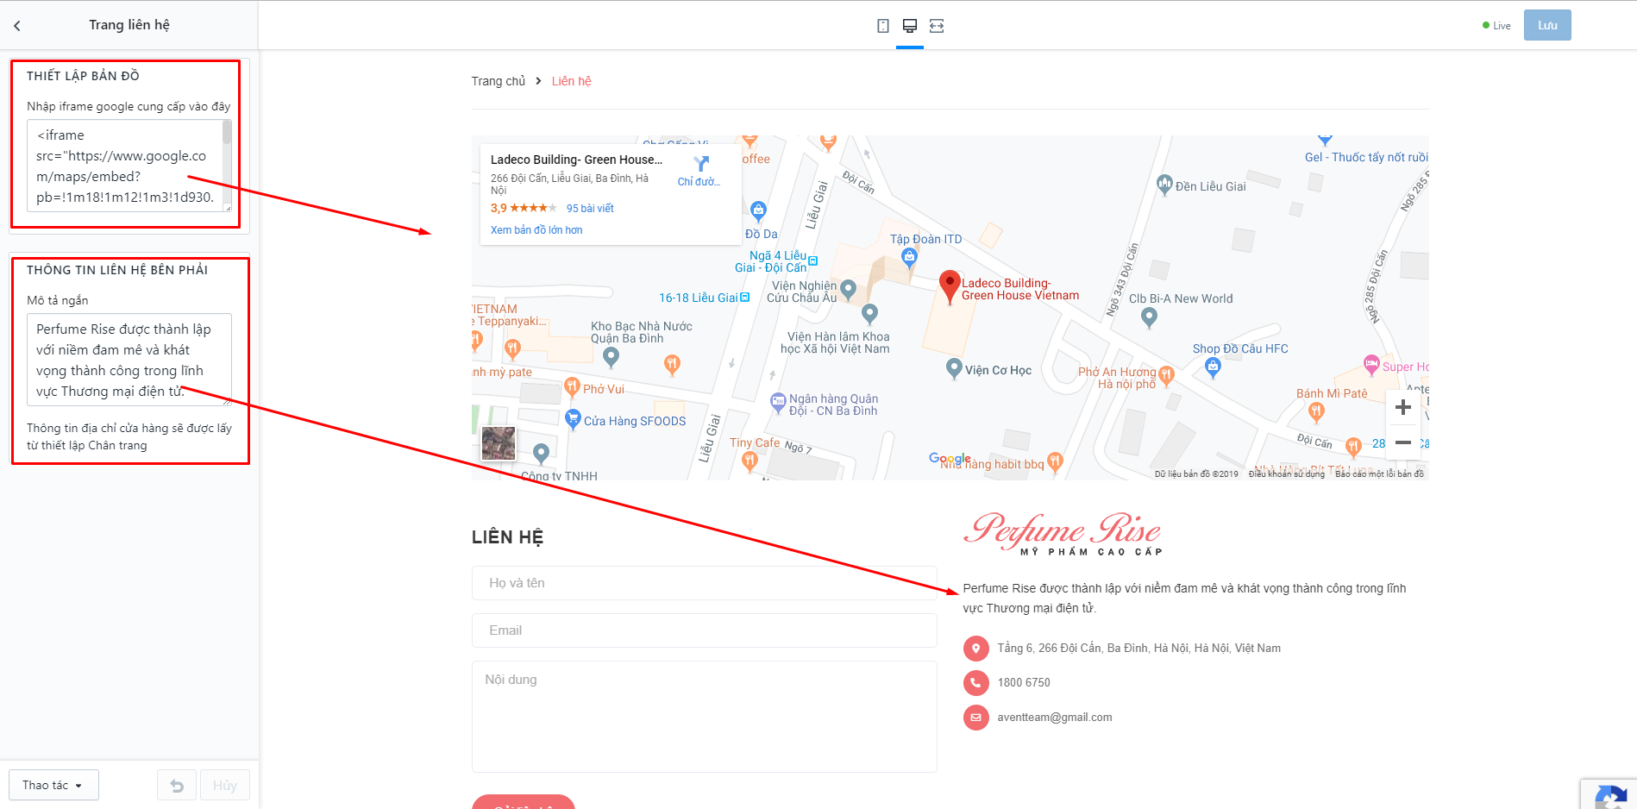Image resolution: width=1637 pixels, height=809 pixels.
Task: Click the Chỉ đường directions icon
Action: (x=701, y=164)
